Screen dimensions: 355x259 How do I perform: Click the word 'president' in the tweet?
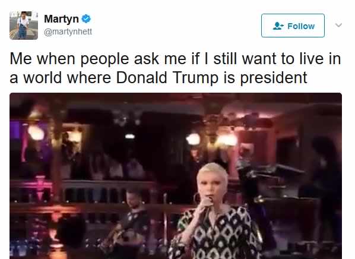(274, 78)
